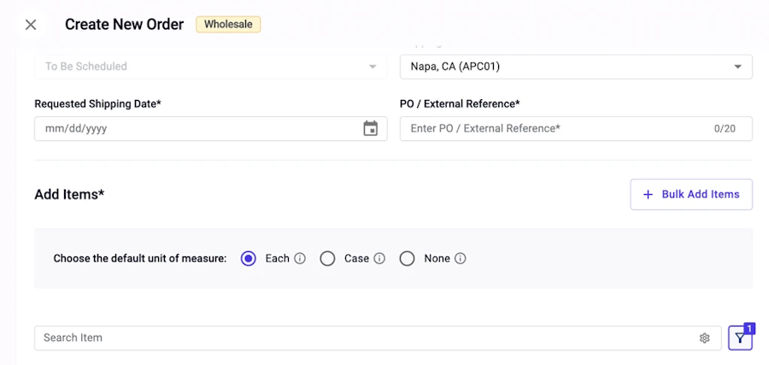Select Case as default unit
The width and height of the screenshot is (769, 365).
[327, 258]
